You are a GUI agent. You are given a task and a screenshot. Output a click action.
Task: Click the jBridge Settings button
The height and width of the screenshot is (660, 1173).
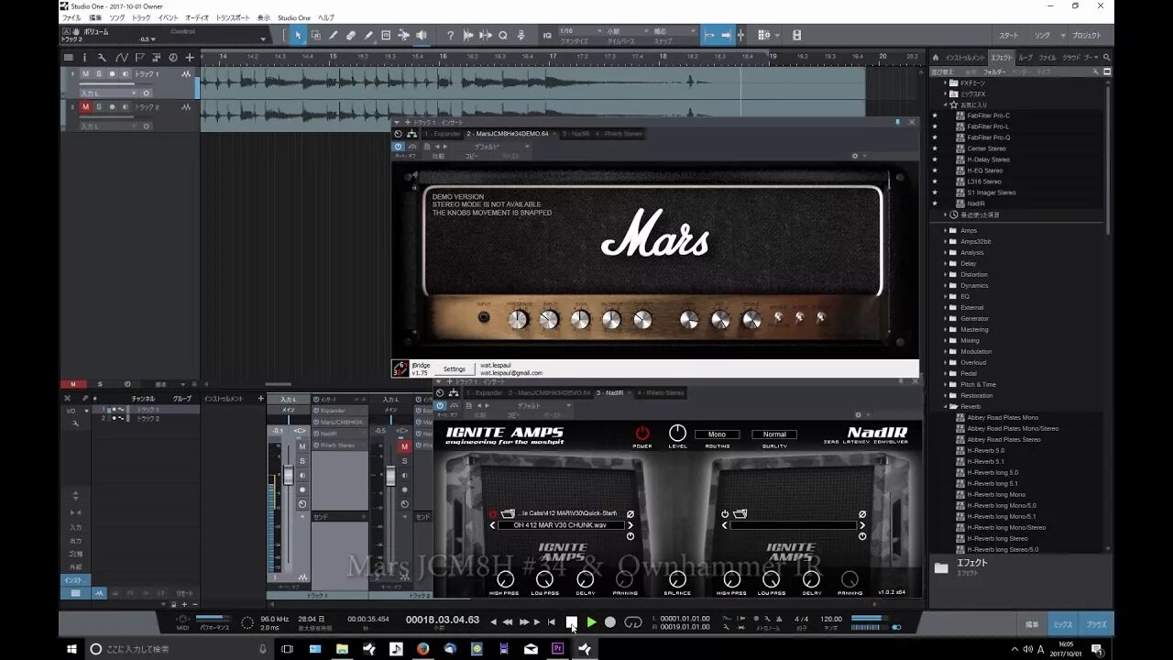tap(455, 368)
